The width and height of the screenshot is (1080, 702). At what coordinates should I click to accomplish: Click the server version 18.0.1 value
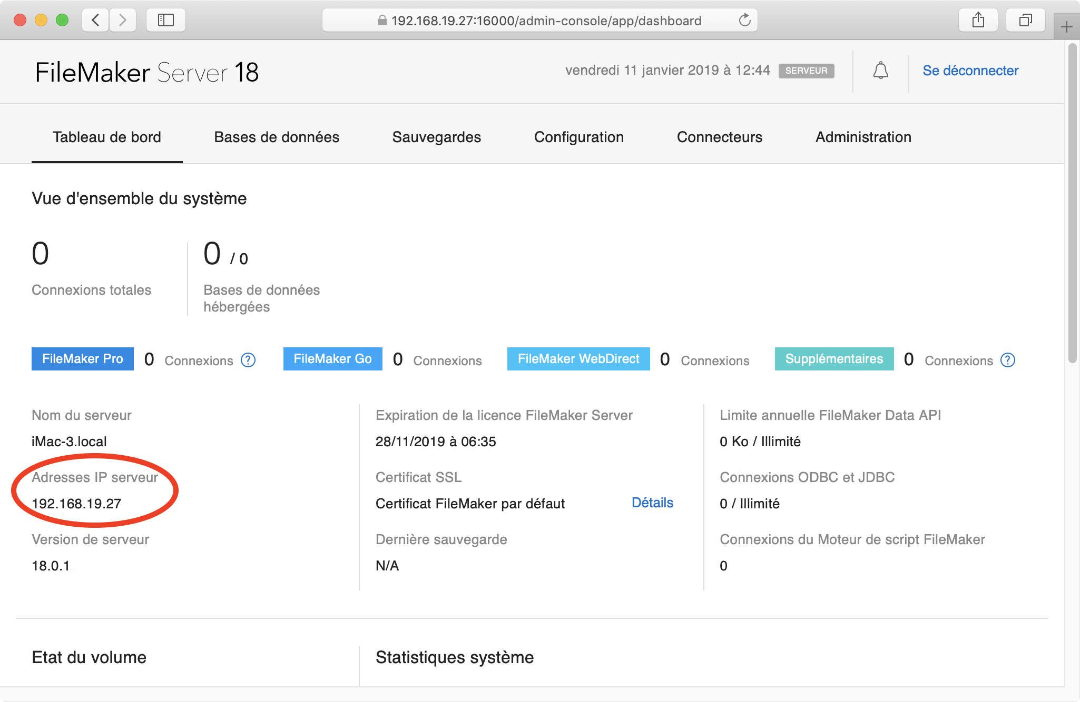[51, 566]
